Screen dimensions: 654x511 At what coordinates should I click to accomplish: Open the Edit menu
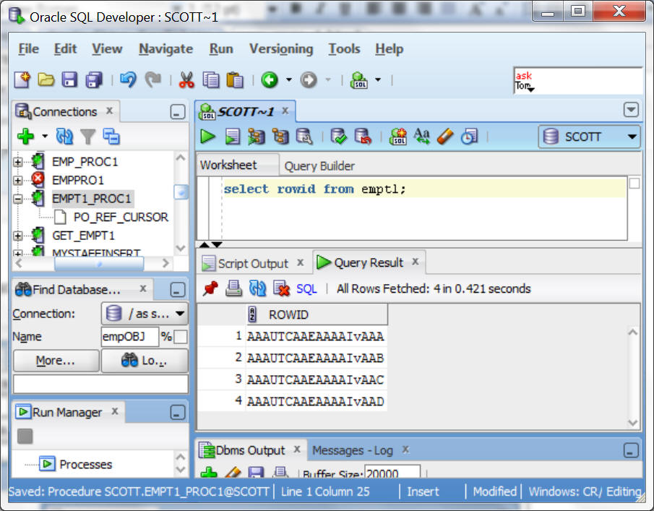click(x=66, y=49)
